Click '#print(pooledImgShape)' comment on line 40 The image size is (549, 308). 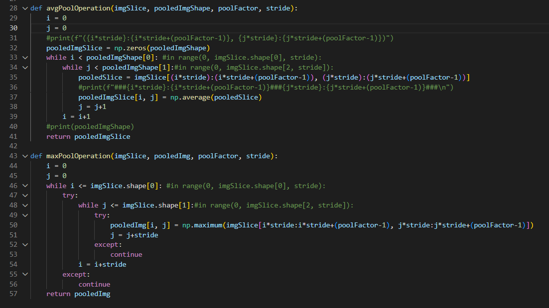click(x=90, y=126)
